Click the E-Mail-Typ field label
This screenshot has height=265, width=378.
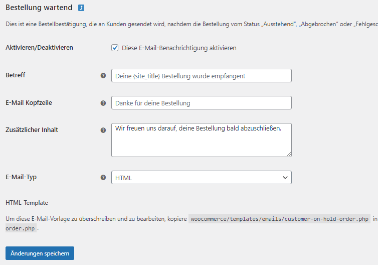(x=21, y=177)
